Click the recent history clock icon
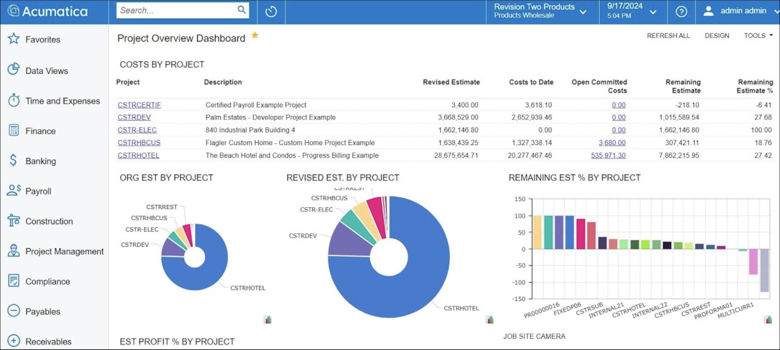 tap(271, 12)
